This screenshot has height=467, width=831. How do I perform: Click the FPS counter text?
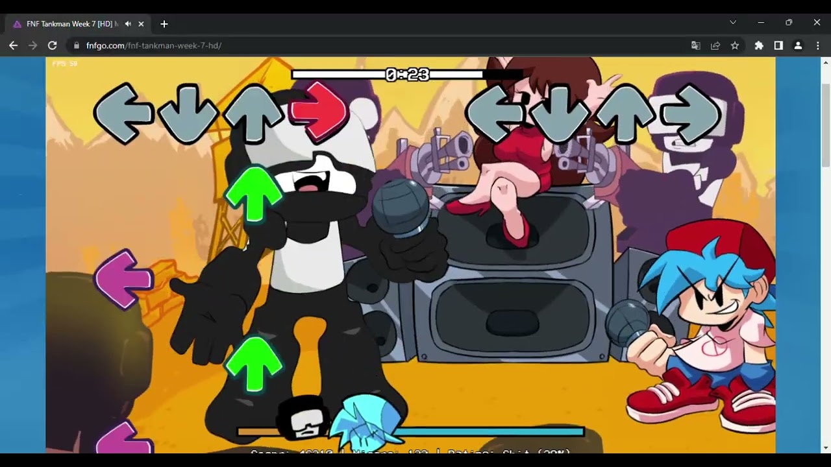65,64
